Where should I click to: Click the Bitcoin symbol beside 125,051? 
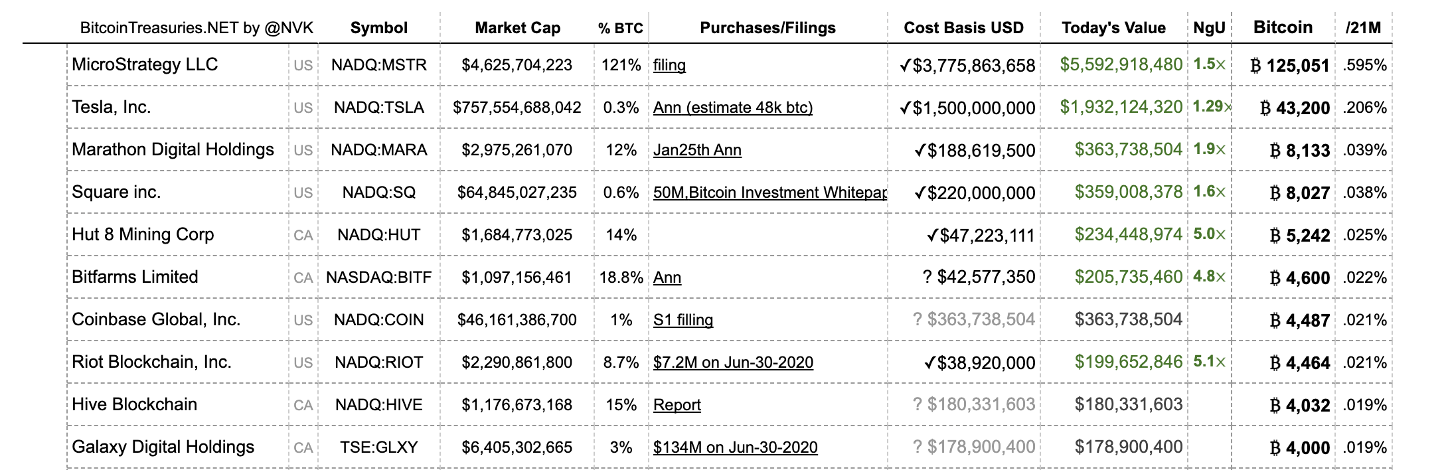point(1255,66)
